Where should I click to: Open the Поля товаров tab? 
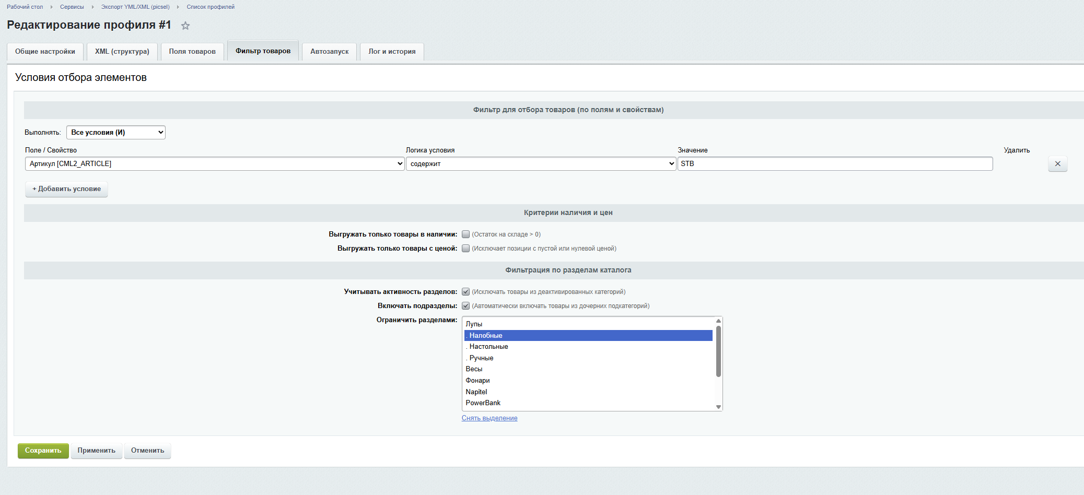[x=192, y=52]
